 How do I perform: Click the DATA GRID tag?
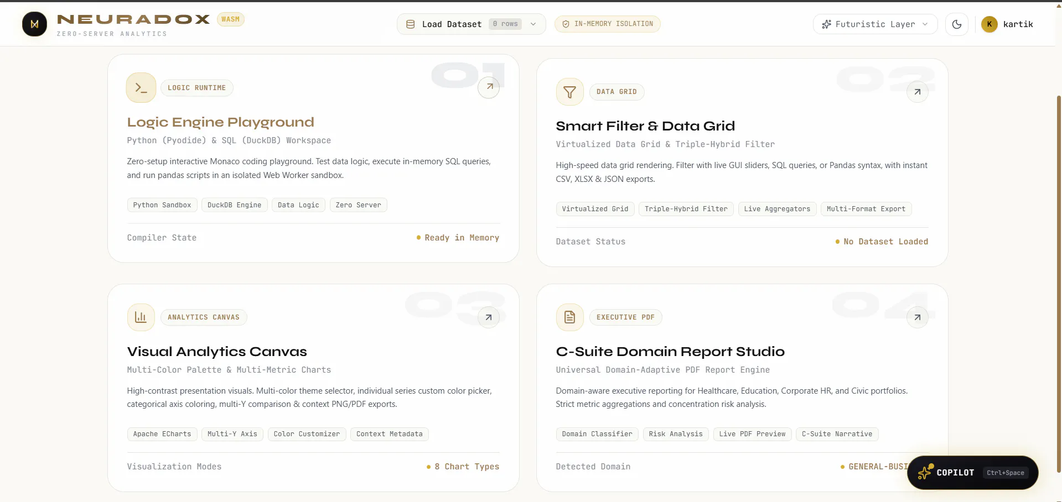(617, 92)
